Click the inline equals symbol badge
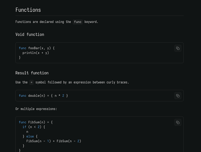 31,82
